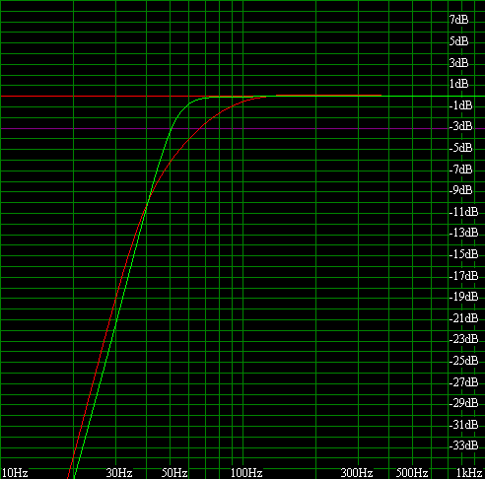Viewport: 485px width, 479px height.
Task: Click the 300Hz frequency axis label
Action: 357,473
